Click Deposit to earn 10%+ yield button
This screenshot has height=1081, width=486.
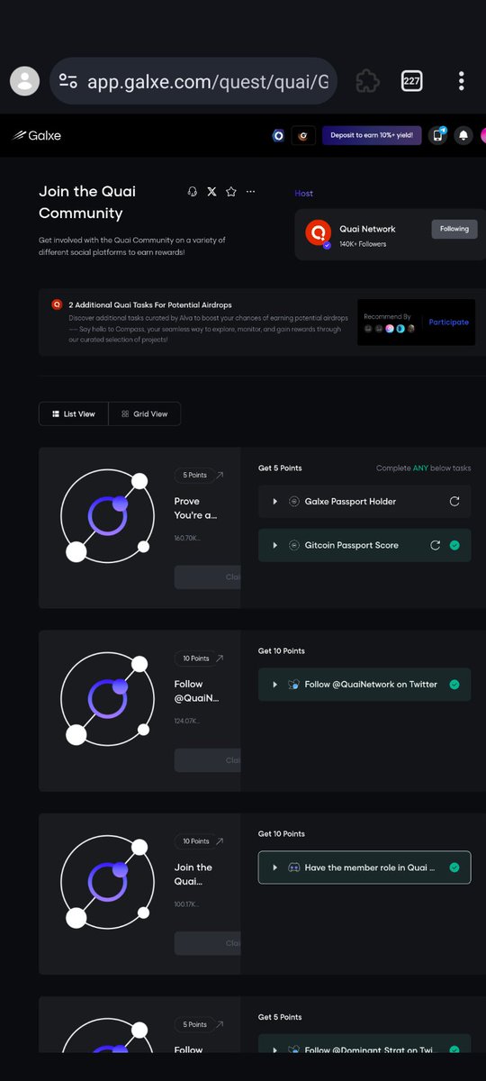[x=372, y=135]
